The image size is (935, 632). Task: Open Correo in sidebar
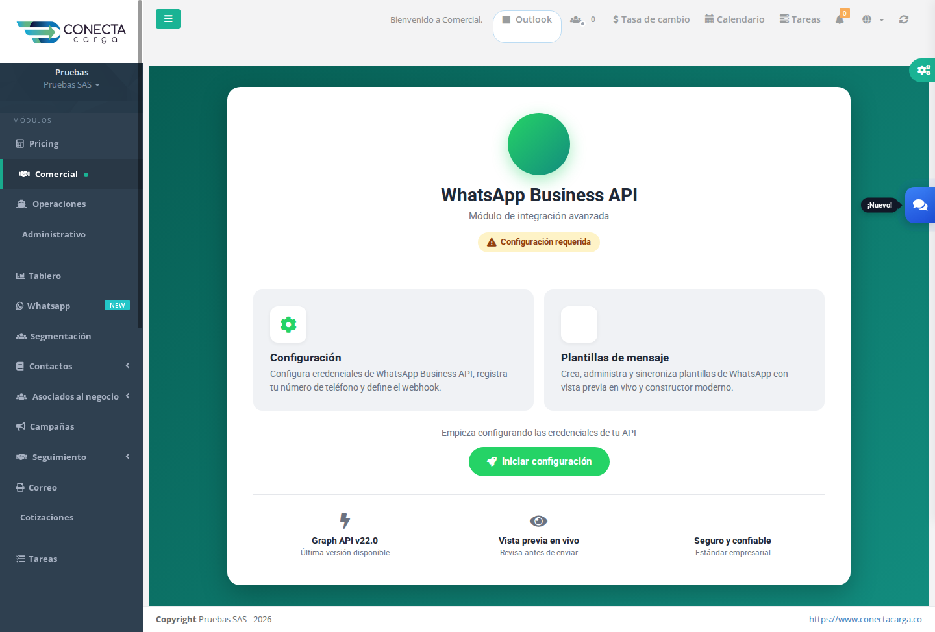pyautogui.click(x=71, y=487)
